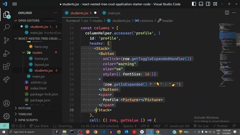240x135 pixels.
Task: Expand the Outline section
Action: [x=38, y=108]
